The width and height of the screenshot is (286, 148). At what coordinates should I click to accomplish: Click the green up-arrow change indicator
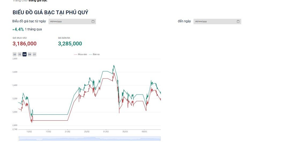click(x=13, y=30)
